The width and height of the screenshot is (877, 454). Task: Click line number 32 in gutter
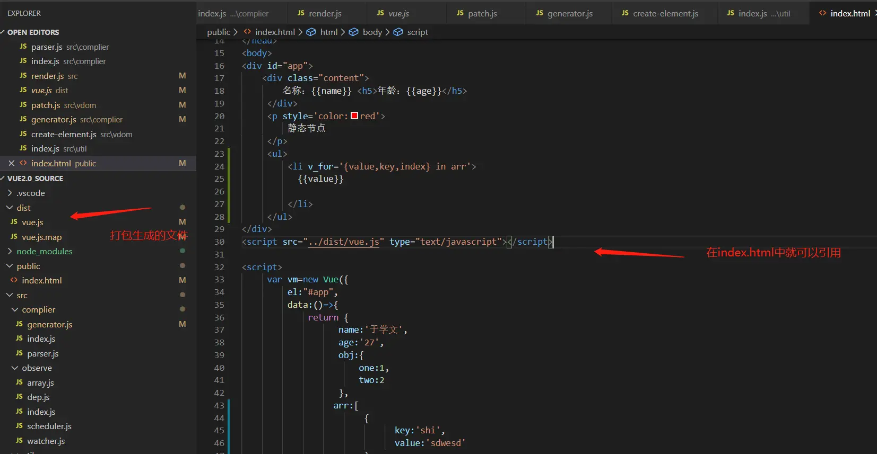click(219, 267)
